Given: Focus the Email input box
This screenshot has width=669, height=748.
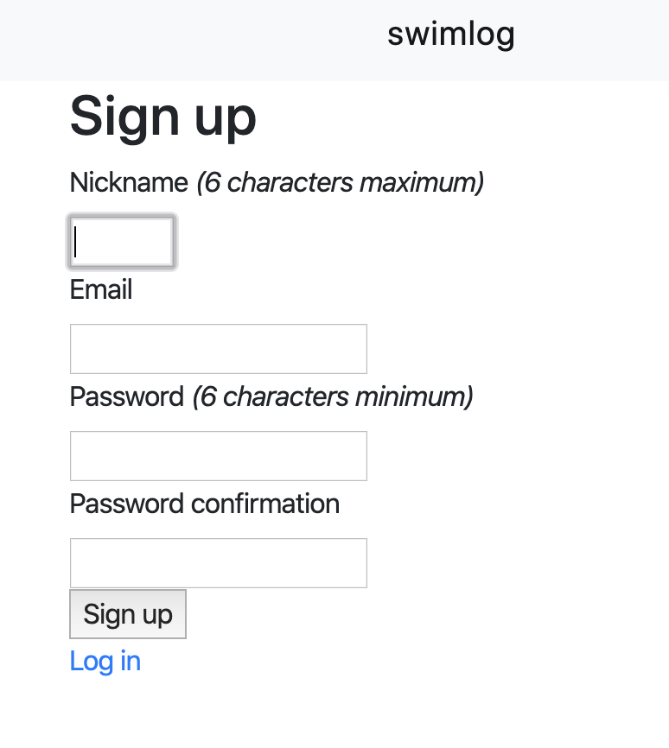Looking at the screenshot, I should tap(218, 349).
